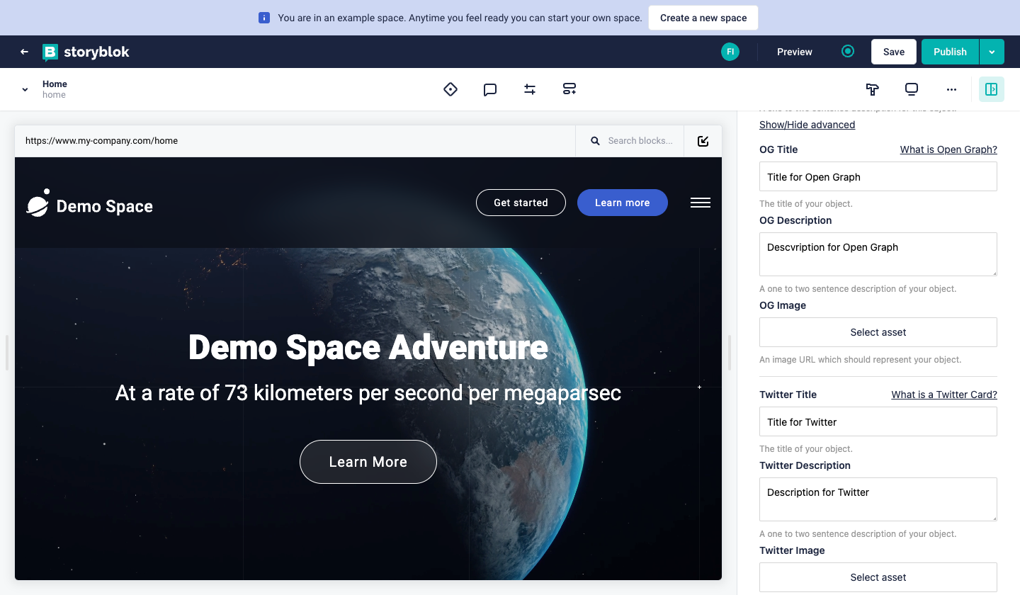Click the hero Learn More button
The height and width of the screenshot is (595, 1020).
coord(368,462)
